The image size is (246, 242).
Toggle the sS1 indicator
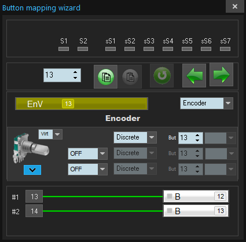coord(111,49)
